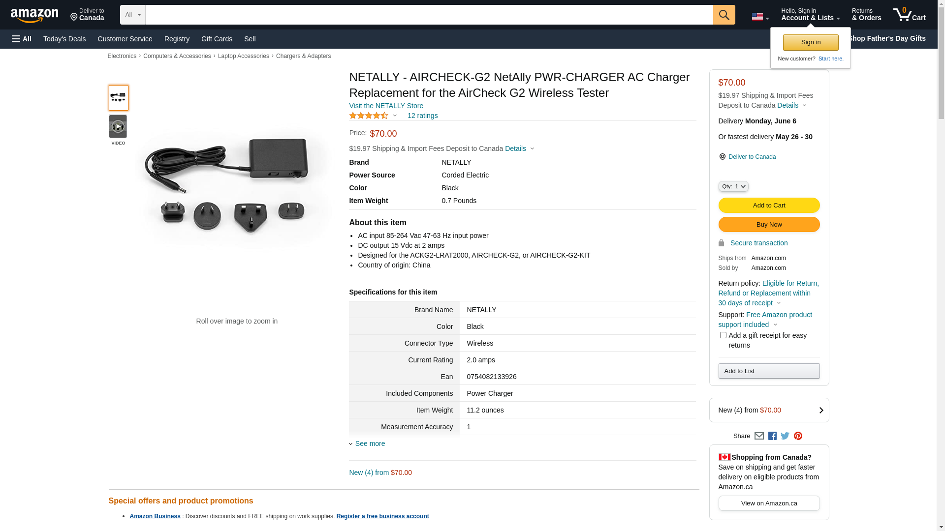Open the quantity dropdown
Viewport: 945px width, 531px height.
733,186
